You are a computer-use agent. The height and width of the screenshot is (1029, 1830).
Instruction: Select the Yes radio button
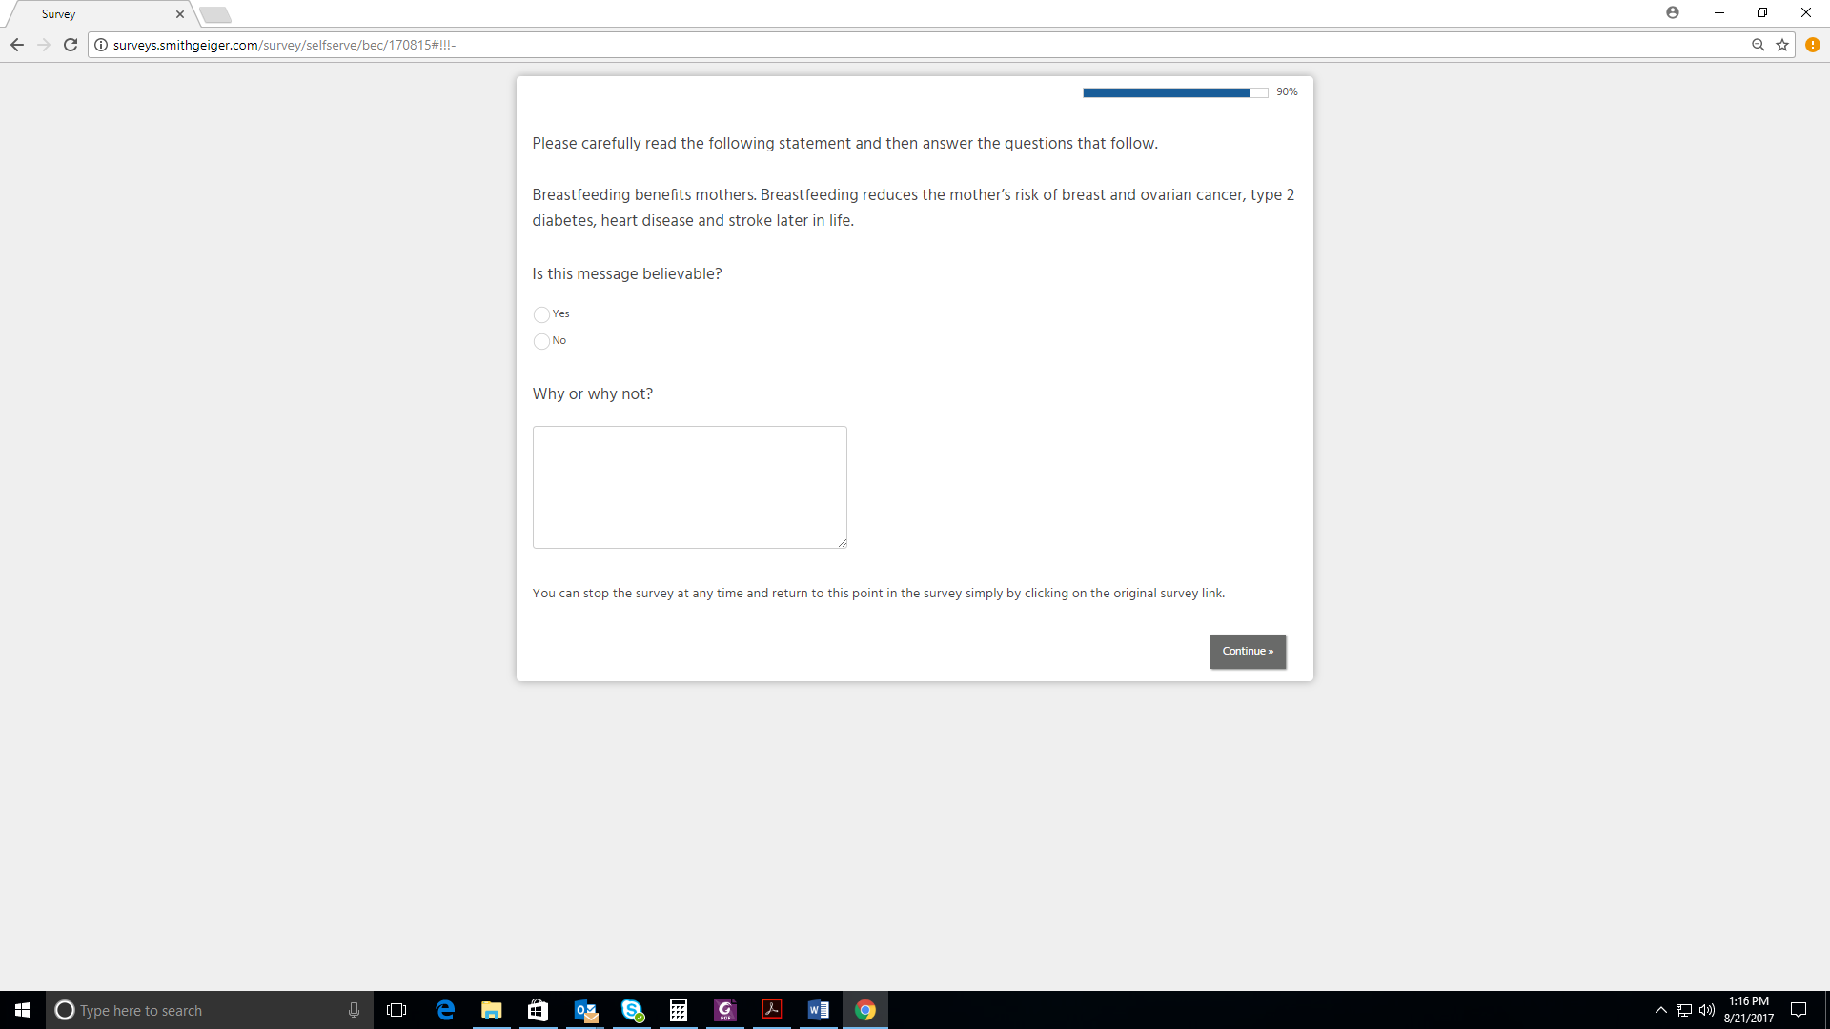pyautogui.click(x=541, y=314)
